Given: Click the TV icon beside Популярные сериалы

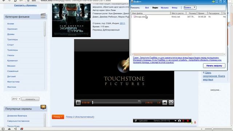Looking at the screenshot, I should click(x=43, y=107).
